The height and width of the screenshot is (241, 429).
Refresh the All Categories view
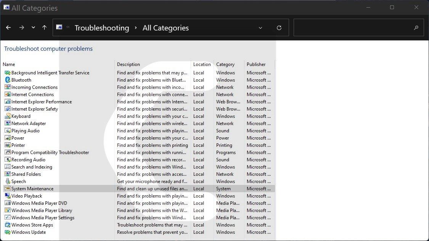[279, 27]
